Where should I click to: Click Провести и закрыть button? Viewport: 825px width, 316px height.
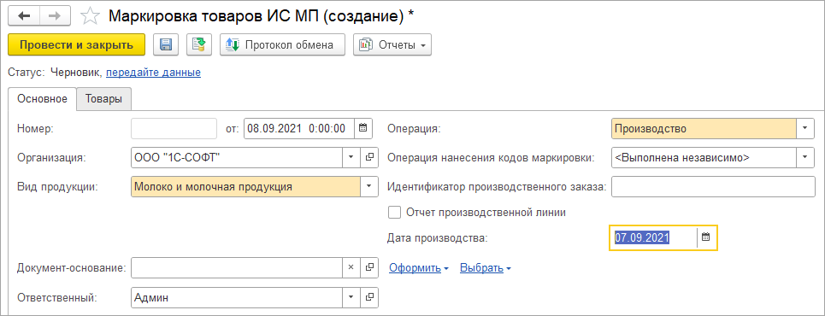[x=76, y=44]
